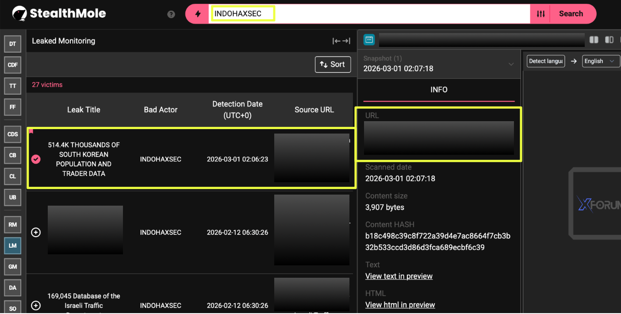This screenshot has height=314, width=621.
Task: Click the panel width expand arrows icon
Action: [341, 41]
